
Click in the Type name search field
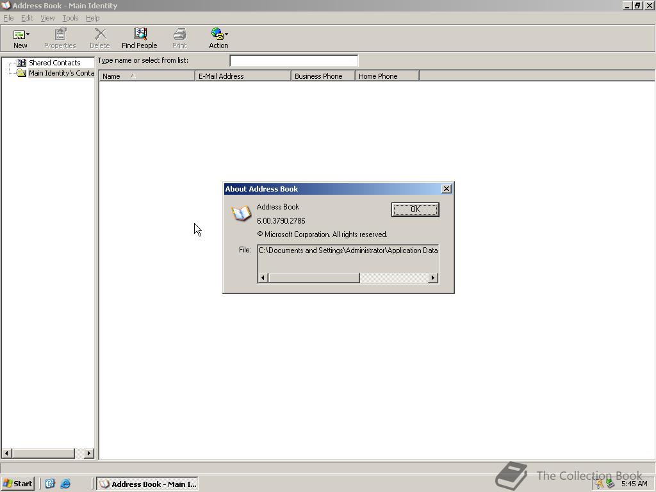(293, 61)
